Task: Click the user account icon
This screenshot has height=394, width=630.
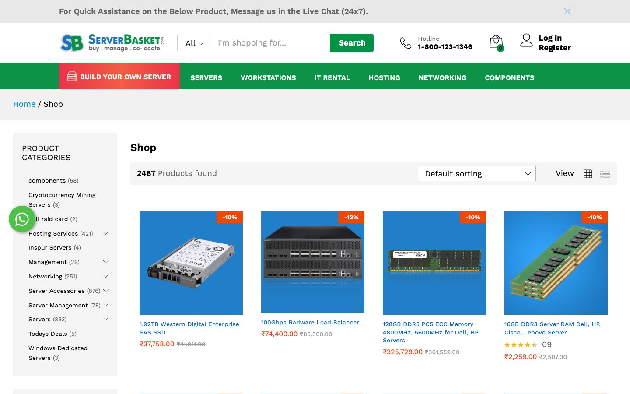Action: pyautogui.click(x=526, y=40)
